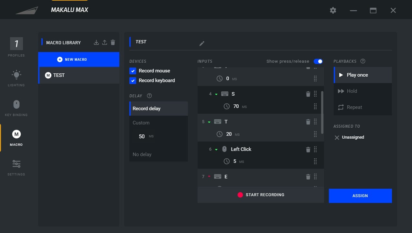The width and height of the screenshot is (412, 233).
Task: Click the red release arrow on row 7 E
Action: click(209, 176)
